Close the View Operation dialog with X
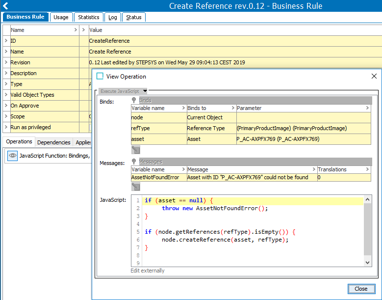This screenshot has width=382, height=300. tap(374, 76)
